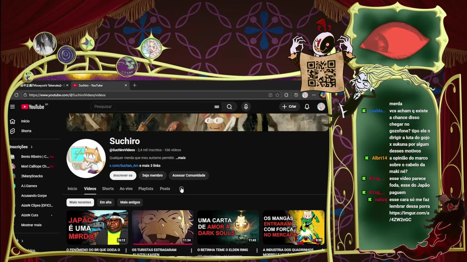The width and height of the screenshot is (467, 262).
Task: Click the browser address bar URL
Action: click(x=67, y=95)
